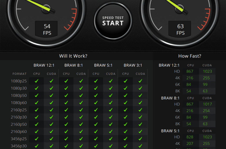Click BRAW 5:1 header in Will It Work table
Screen dimensions: 226x149
pyautogui.click(x=103, y=65)
